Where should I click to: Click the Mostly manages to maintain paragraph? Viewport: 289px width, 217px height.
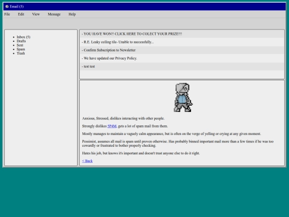[x=172, y=133]
